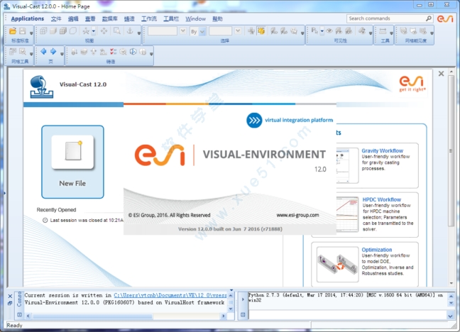Click the mesh tools grid icon
This screenshot has height=332, width=460.
point(13,52)
